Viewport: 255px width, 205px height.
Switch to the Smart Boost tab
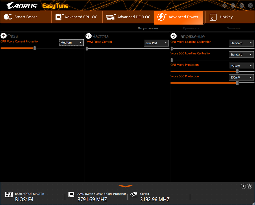(x=26, y=17)
